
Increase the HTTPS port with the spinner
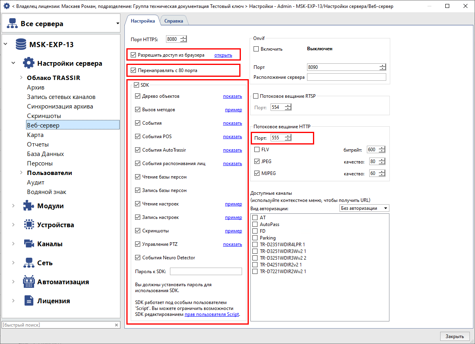click(183, 37)
